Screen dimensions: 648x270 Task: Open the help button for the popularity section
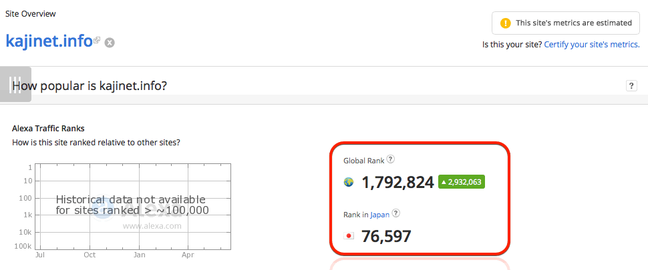tap(631, 85)
